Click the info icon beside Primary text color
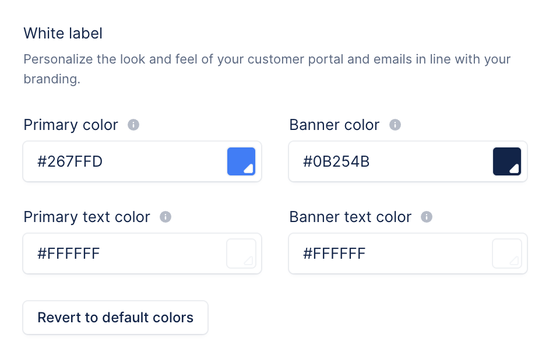The height and width of the screenshot is (359, 549). [x=166, y=217]
